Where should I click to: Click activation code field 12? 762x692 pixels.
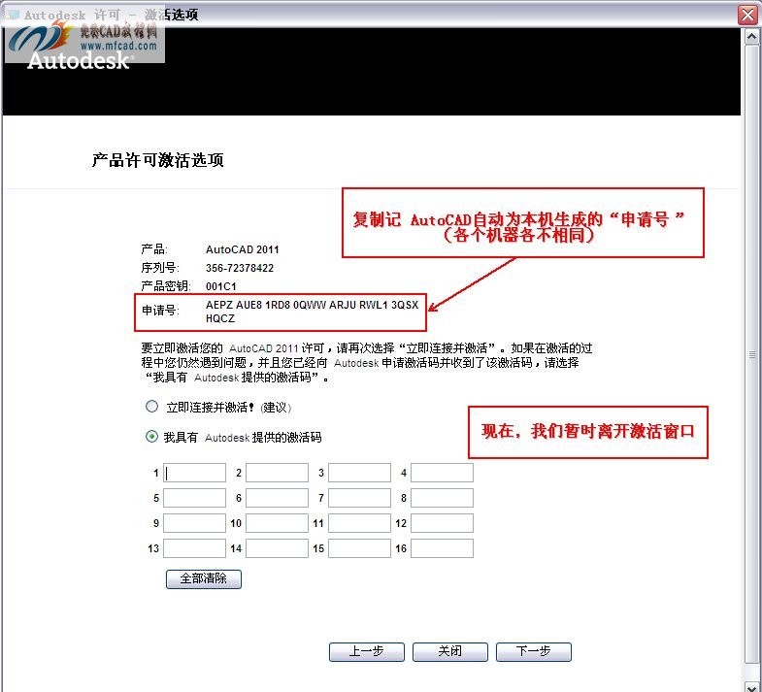point(443,523)
